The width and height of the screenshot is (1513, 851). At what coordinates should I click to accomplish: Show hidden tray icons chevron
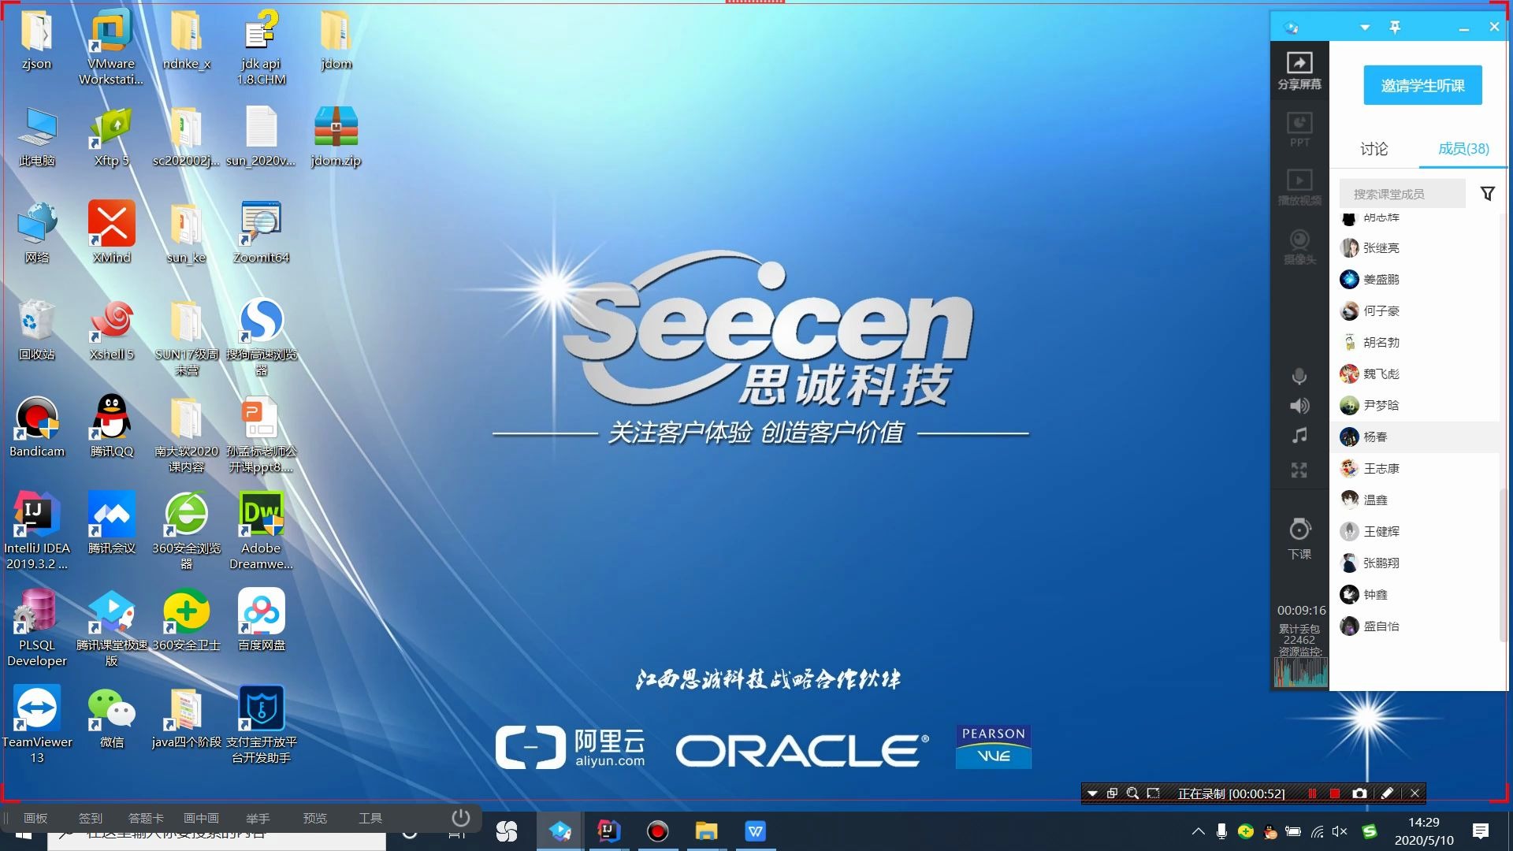(x=1198, y=831)
